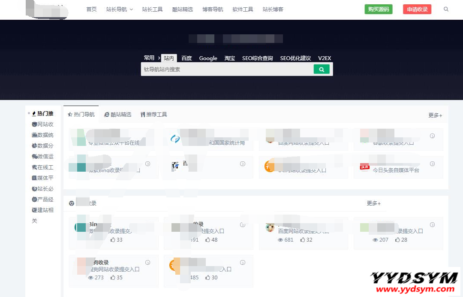Click the red 申请收录 button
The width and height of the screenshot is (463, 297).
(x=417, y=9)
